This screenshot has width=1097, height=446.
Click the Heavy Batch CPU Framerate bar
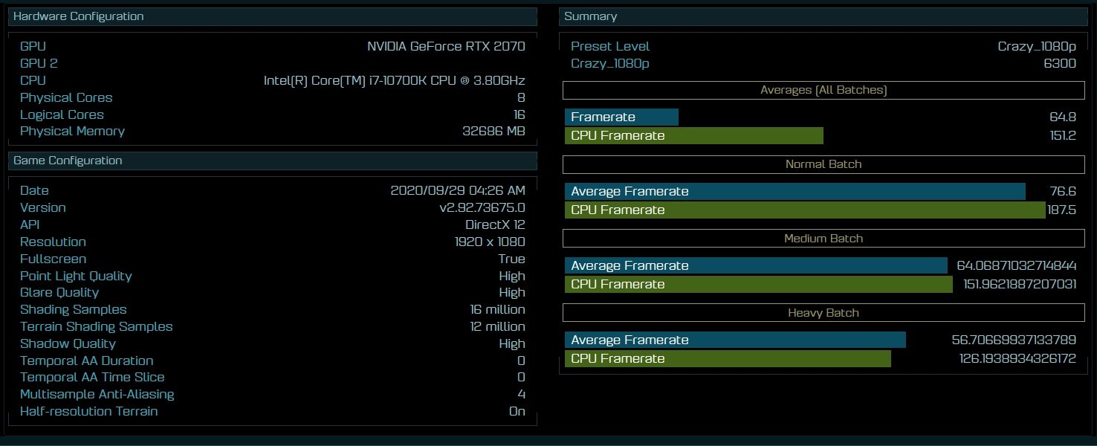click(x=728, y=358)
